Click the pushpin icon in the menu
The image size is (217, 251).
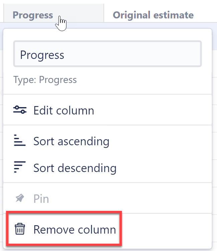20,199
